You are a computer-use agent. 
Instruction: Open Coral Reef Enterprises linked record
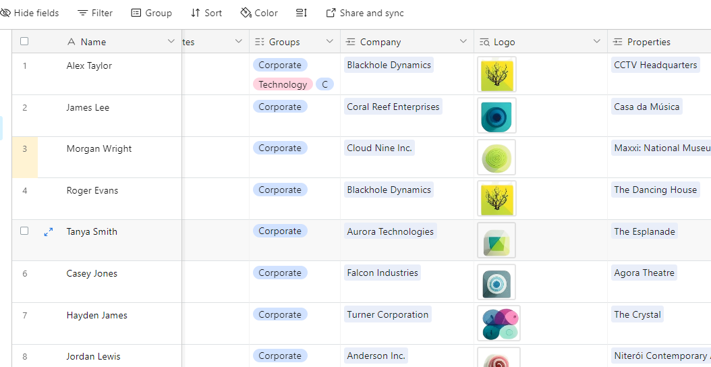click(393, 107)
